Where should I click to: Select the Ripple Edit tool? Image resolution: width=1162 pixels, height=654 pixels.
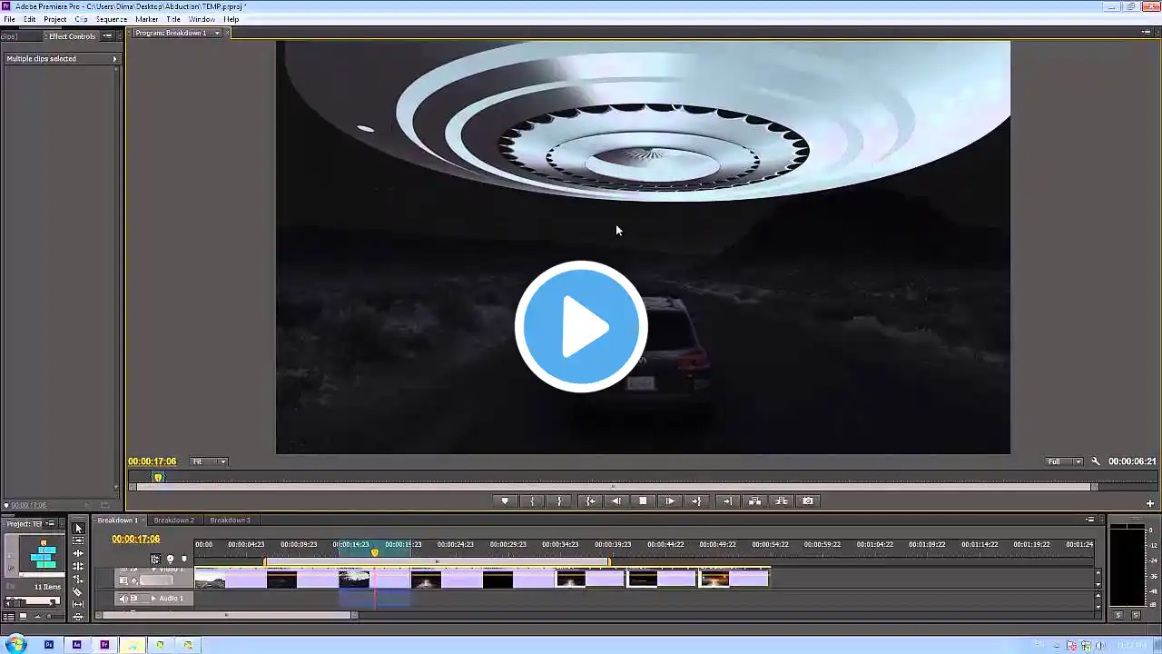[x=78, y=553]
